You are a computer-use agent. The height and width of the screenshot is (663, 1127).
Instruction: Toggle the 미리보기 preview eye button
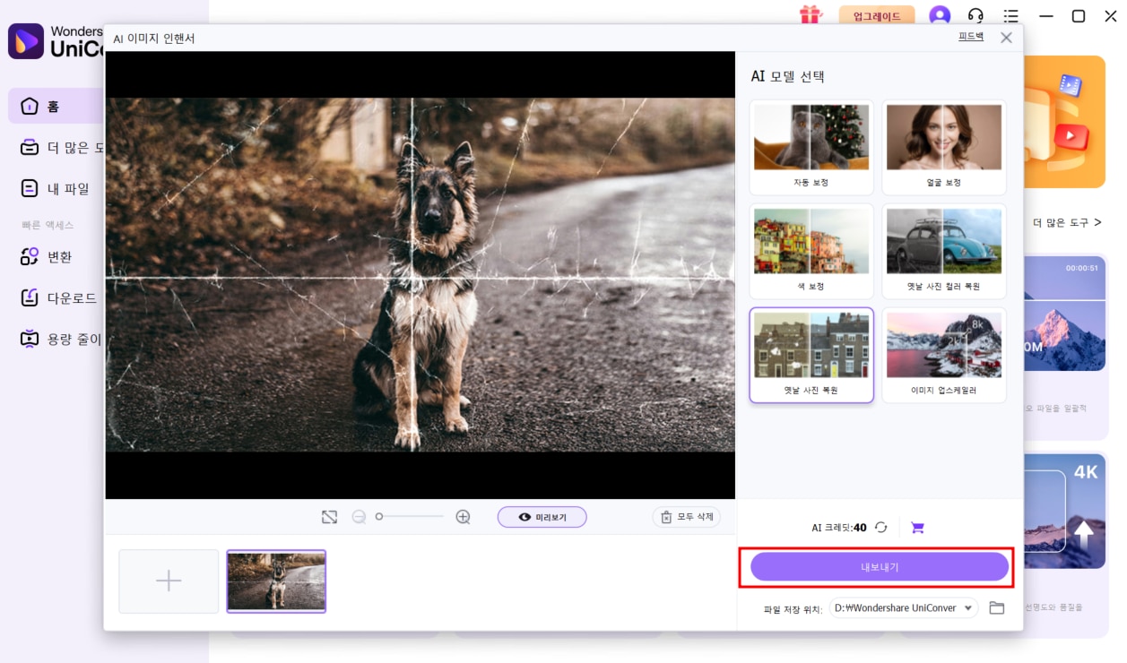[x=542, y=517]
